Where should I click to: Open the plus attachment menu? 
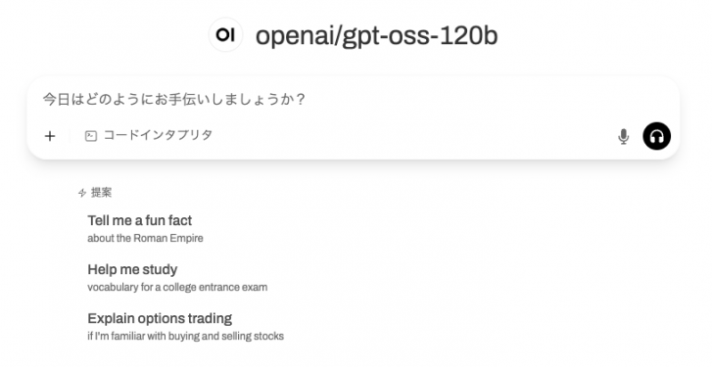click(x=50, y=136)
